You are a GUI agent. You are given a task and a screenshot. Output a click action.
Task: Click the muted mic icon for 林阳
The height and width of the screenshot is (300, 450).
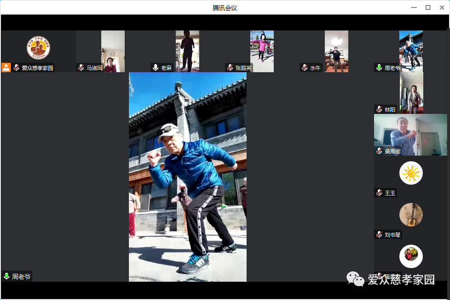click(x=379, y=109)
